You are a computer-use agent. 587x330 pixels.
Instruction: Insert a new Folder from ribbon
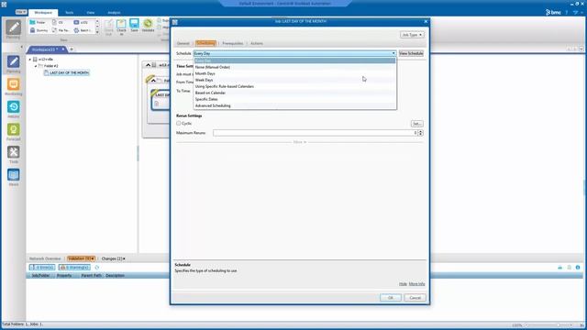tap(38, 22)
